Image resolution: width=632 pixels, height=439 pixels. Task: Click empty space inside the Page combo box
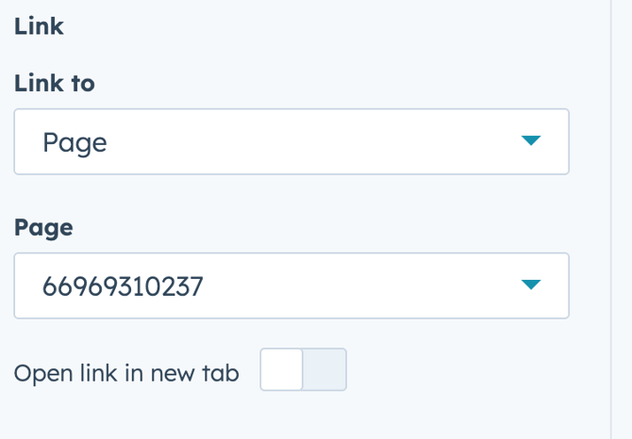(x=358, y=285)
